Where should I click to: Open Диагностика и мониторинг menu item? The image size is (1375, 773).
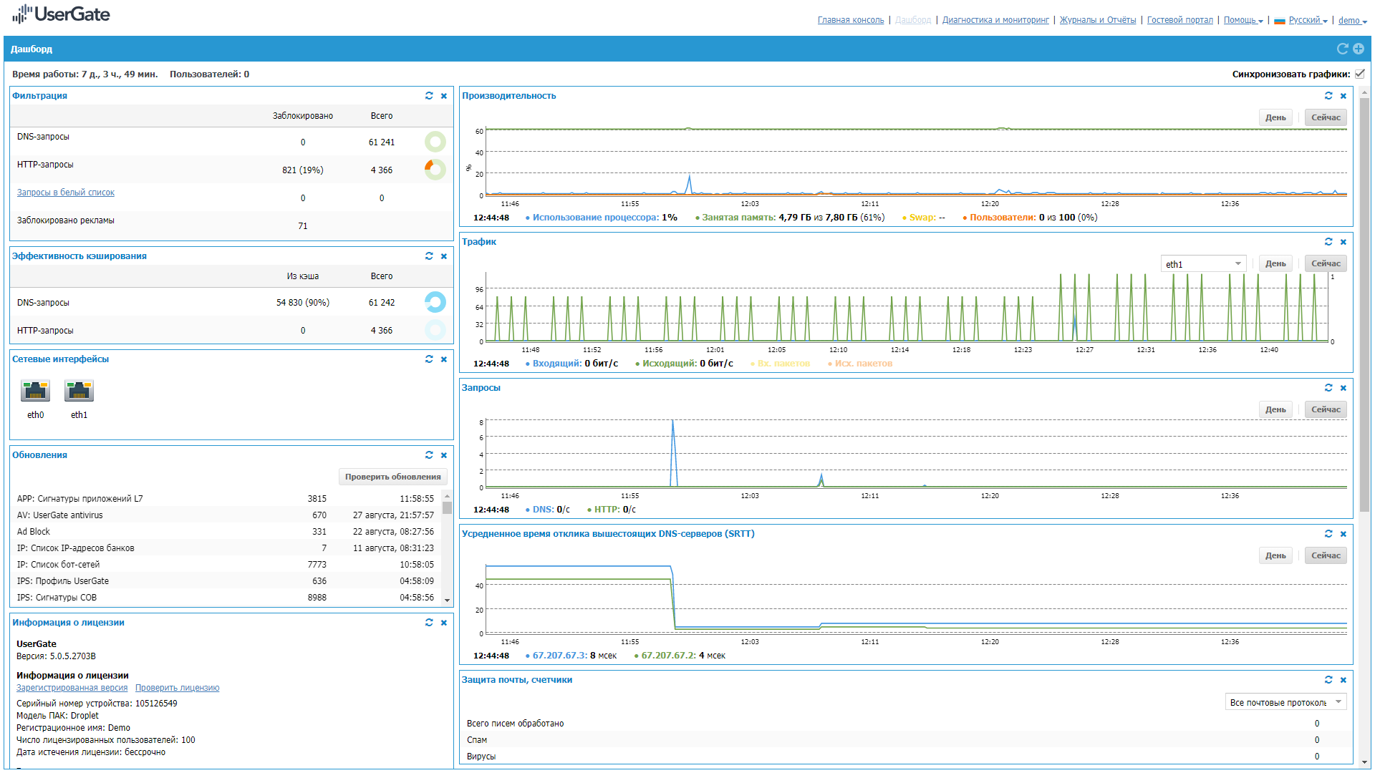995,20
